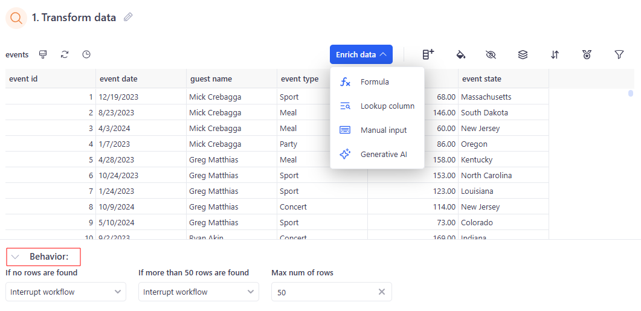Click the Manual input form icon
Image resolution: width=641 pixels, height=311 pixels.
click(x=345, y=130)
